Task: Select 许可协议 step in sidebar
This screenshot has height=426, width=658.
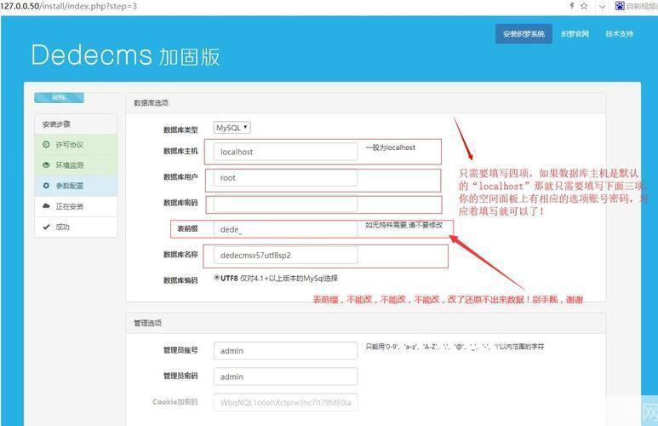Action: [x=76, y=145]
